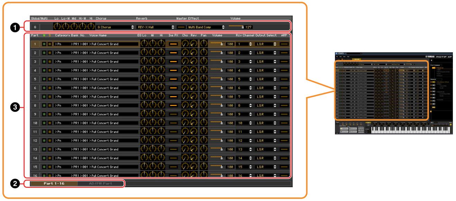
Task: Select Part 1 row number button
Action: coord(35,44)
